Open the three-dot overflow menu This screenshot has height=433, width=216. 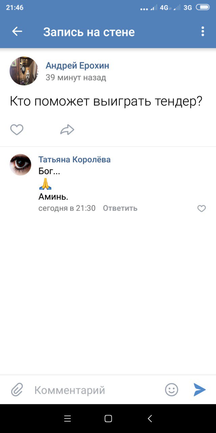(202, 31)
